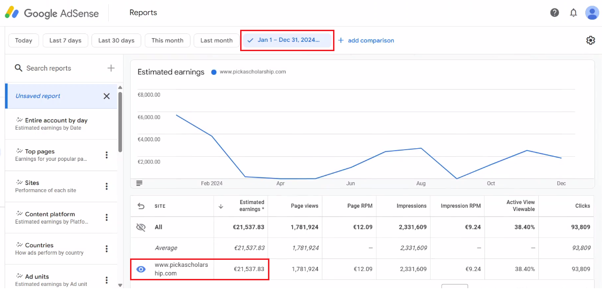Select the Today date range
Image resolution: width=602 pixels, height=291 pixels.
(24, 40)
